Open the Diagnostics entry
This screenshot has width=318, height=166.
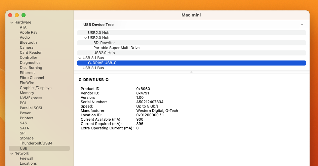point(30,63)
